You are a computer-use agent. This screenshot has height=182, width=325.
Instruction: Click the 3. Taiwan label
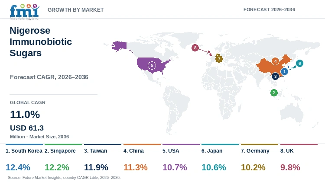pos(96,151)
